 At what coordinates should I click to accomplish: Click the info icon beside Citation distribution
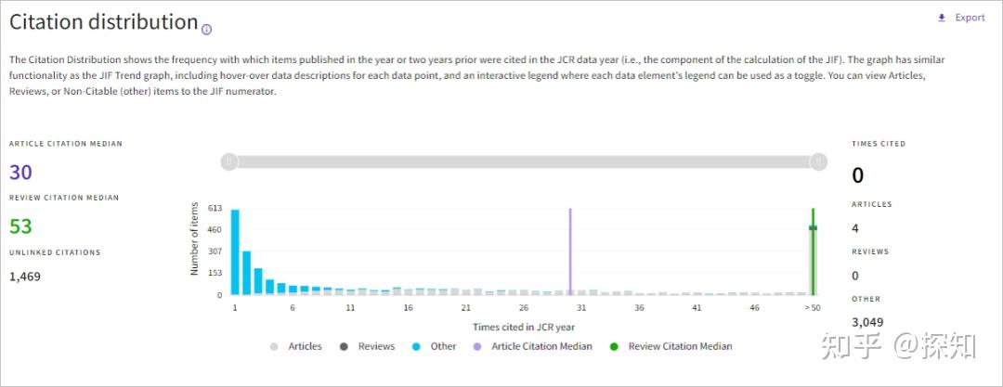(x=206, y=29)
